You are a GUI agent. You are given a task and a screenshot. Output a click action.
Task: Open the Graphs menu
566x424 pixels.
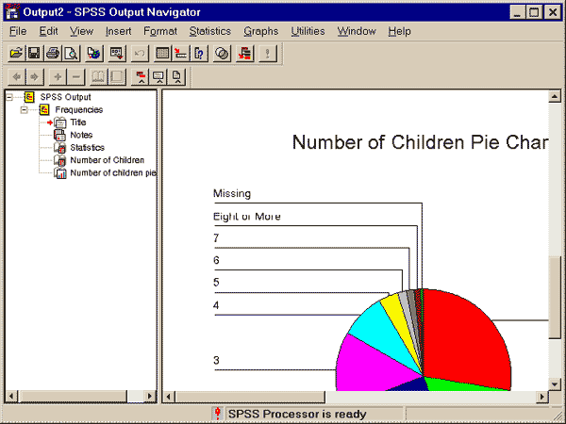tap(260, 31)
